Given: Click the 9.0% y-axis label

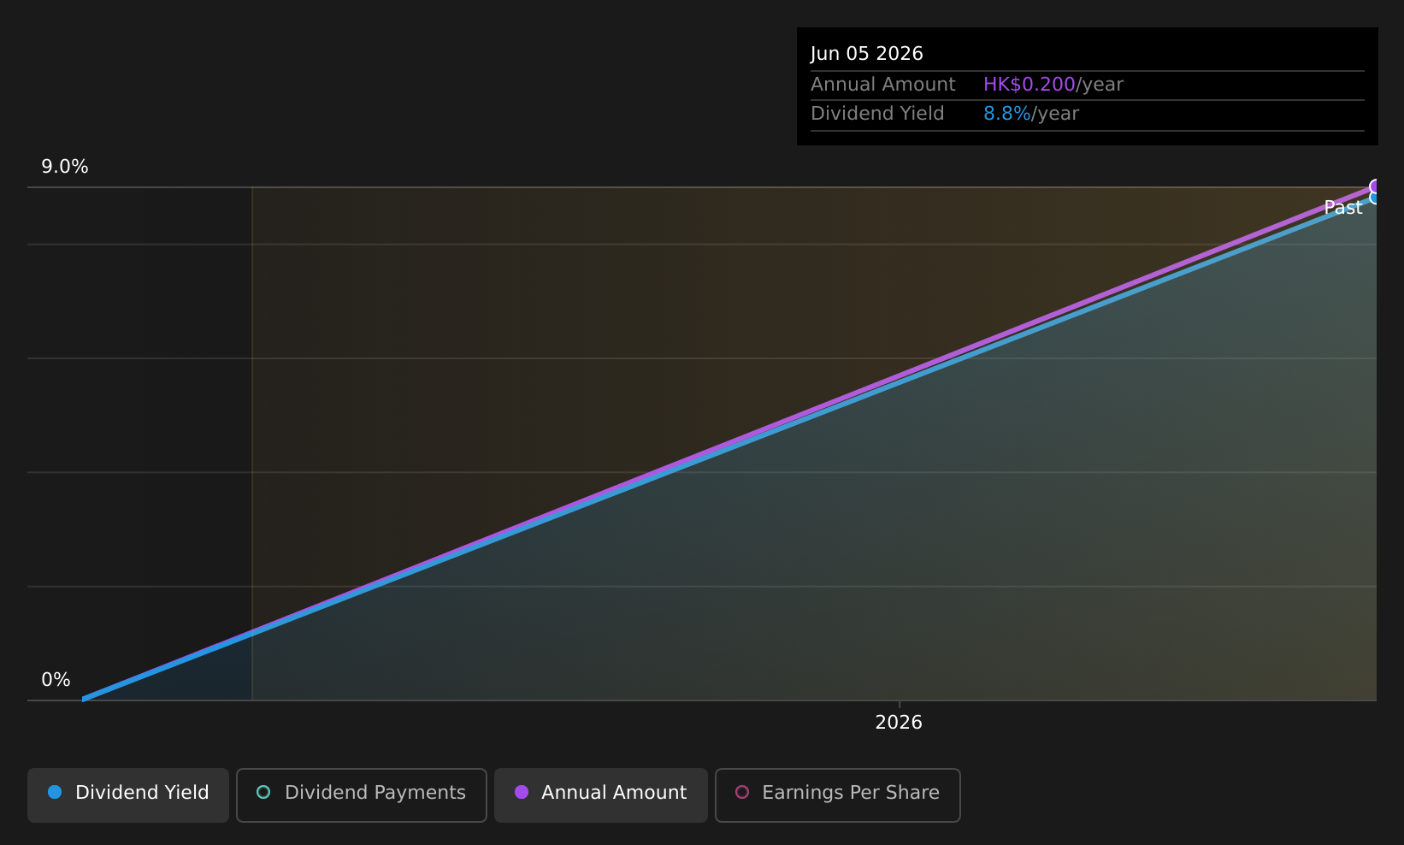Looking at the screenshot, I should tap(65, 167).
